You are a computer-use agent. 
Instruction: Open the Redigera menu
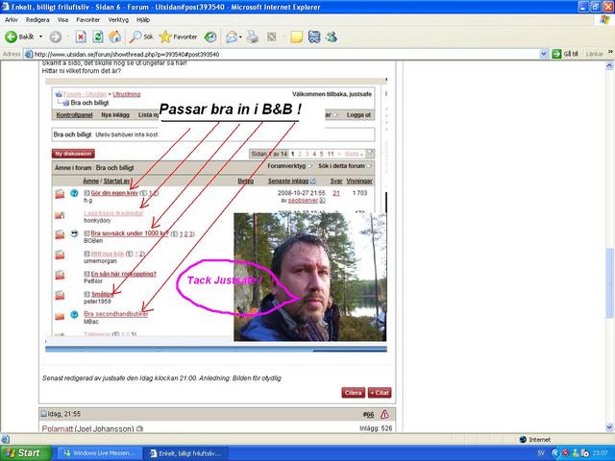click(x=37, y=19)
